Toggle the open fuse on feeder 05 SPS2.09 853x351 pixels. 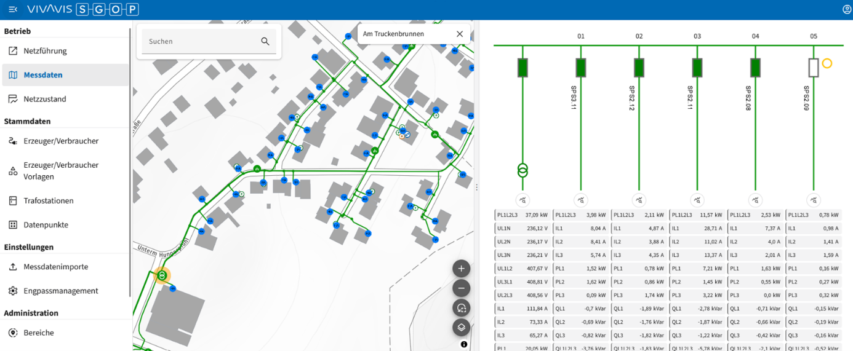click(814, 68)
